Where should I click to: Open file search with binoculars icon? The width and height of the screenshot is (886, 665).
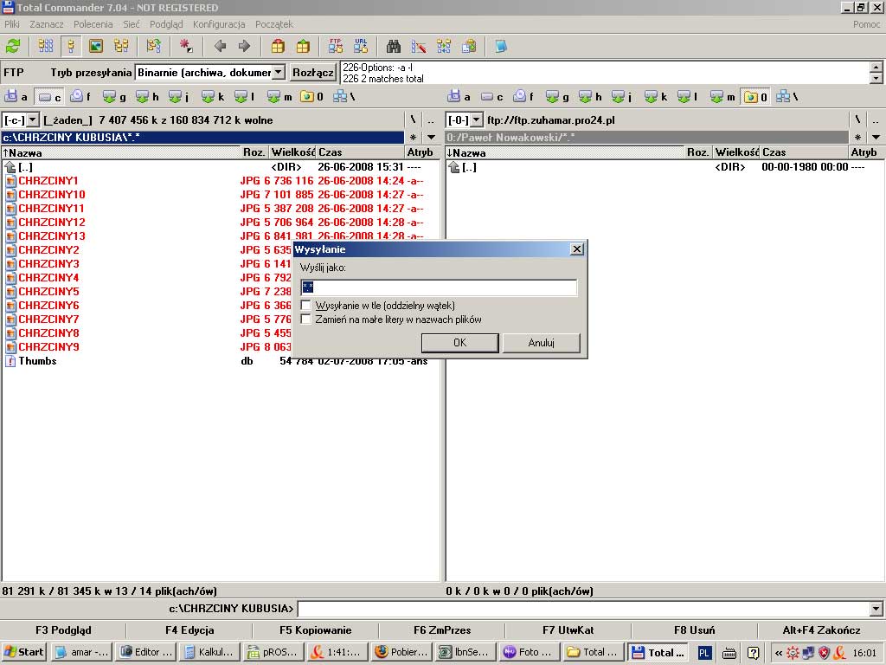coord(394,46)
